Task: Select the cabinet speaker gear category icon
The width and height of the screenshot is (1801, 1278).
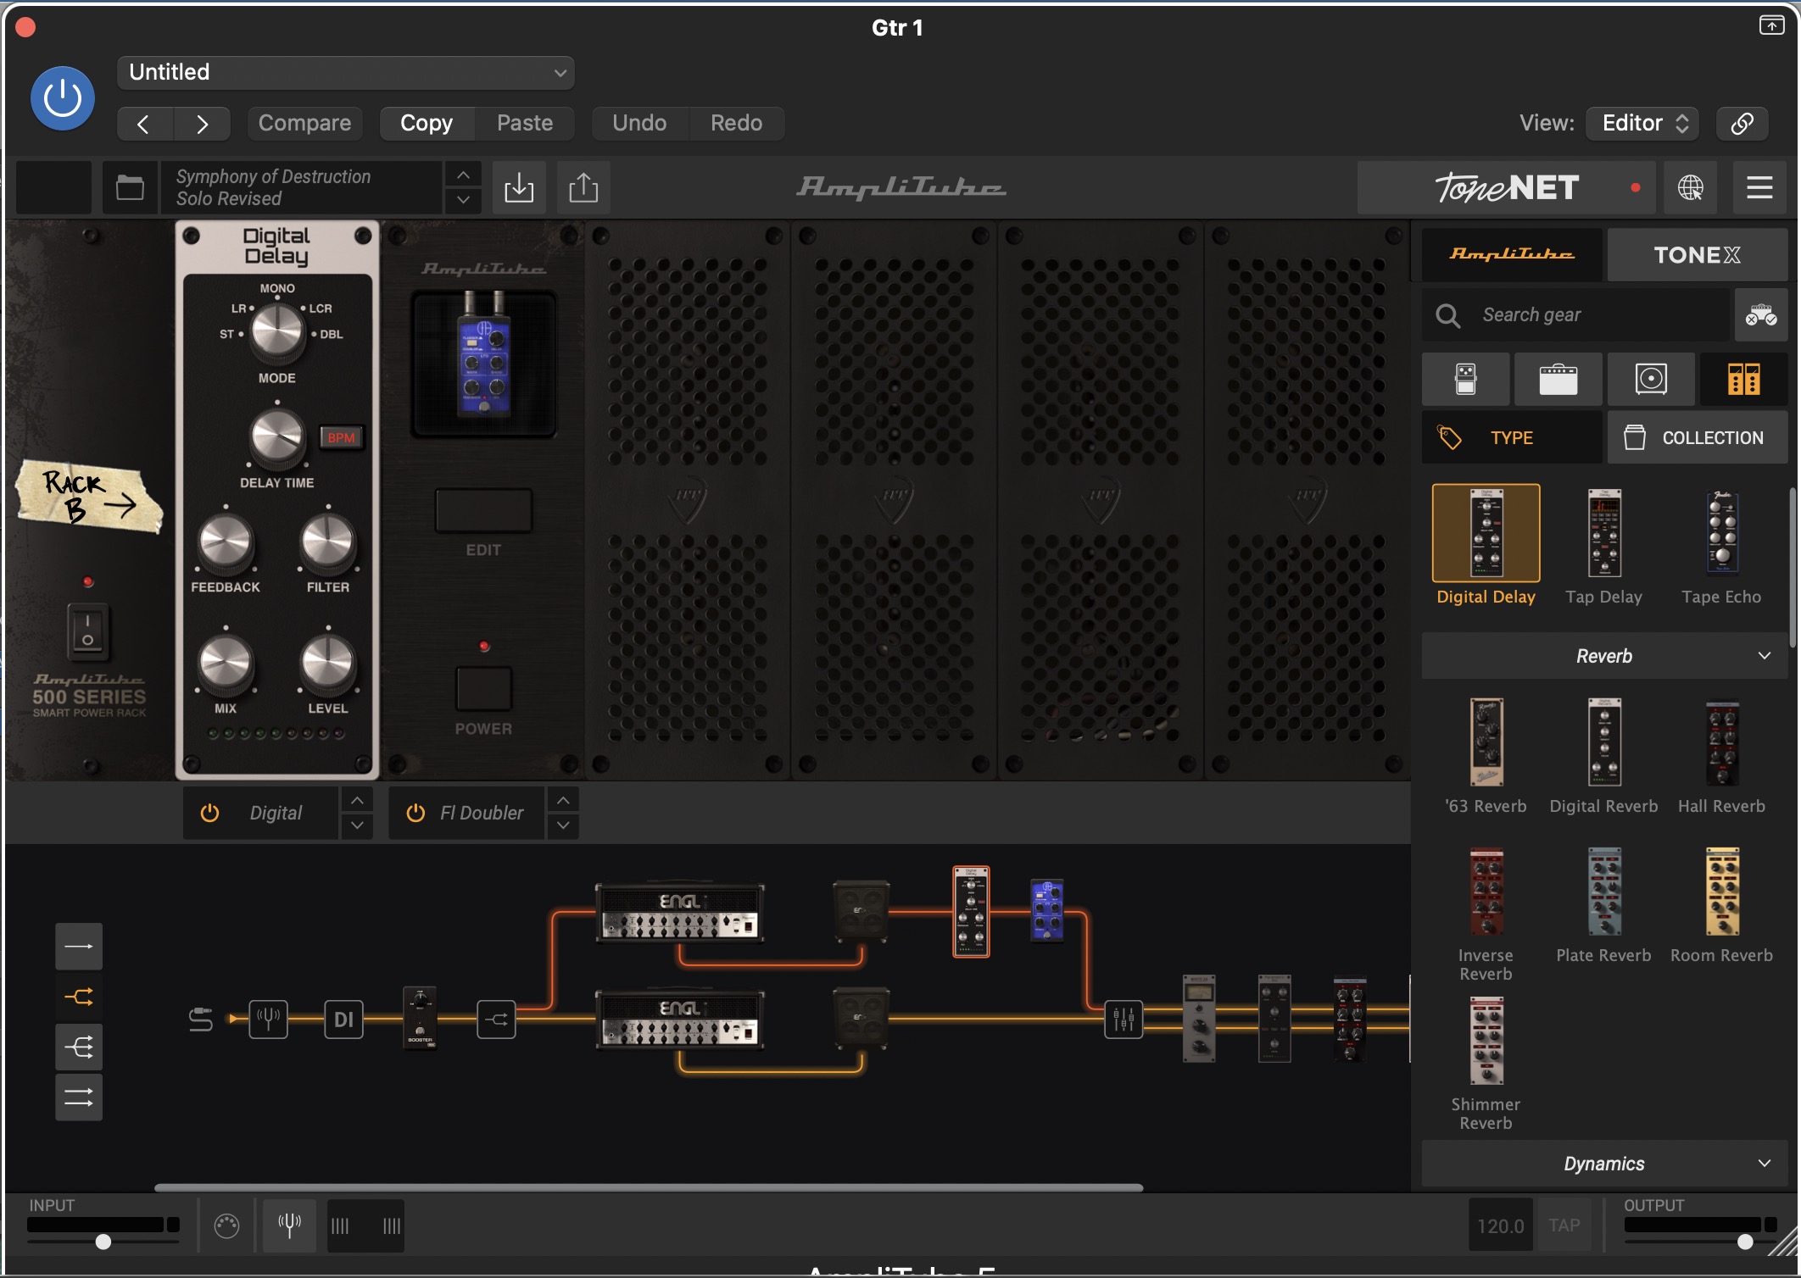Action: coord(1651,379)
